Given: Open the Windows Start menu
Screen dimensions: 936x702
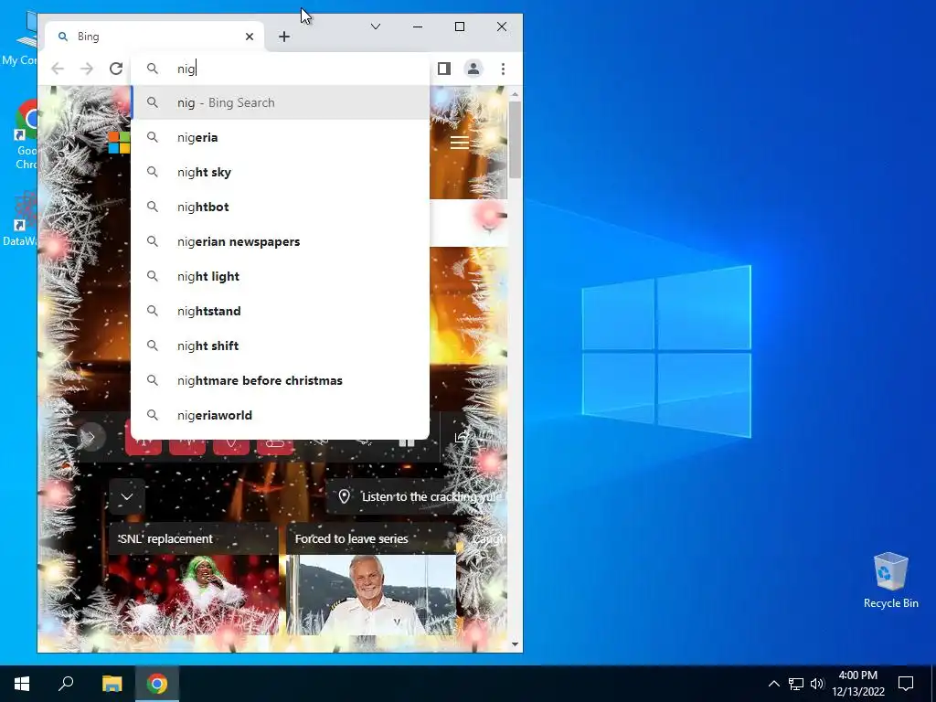Looking at the screenshot, I should [22, 684].
